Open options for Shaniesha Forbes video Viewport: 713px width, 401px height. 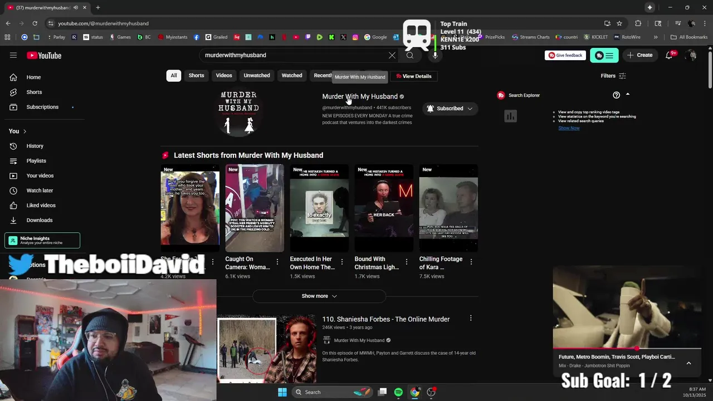(471, 318)
